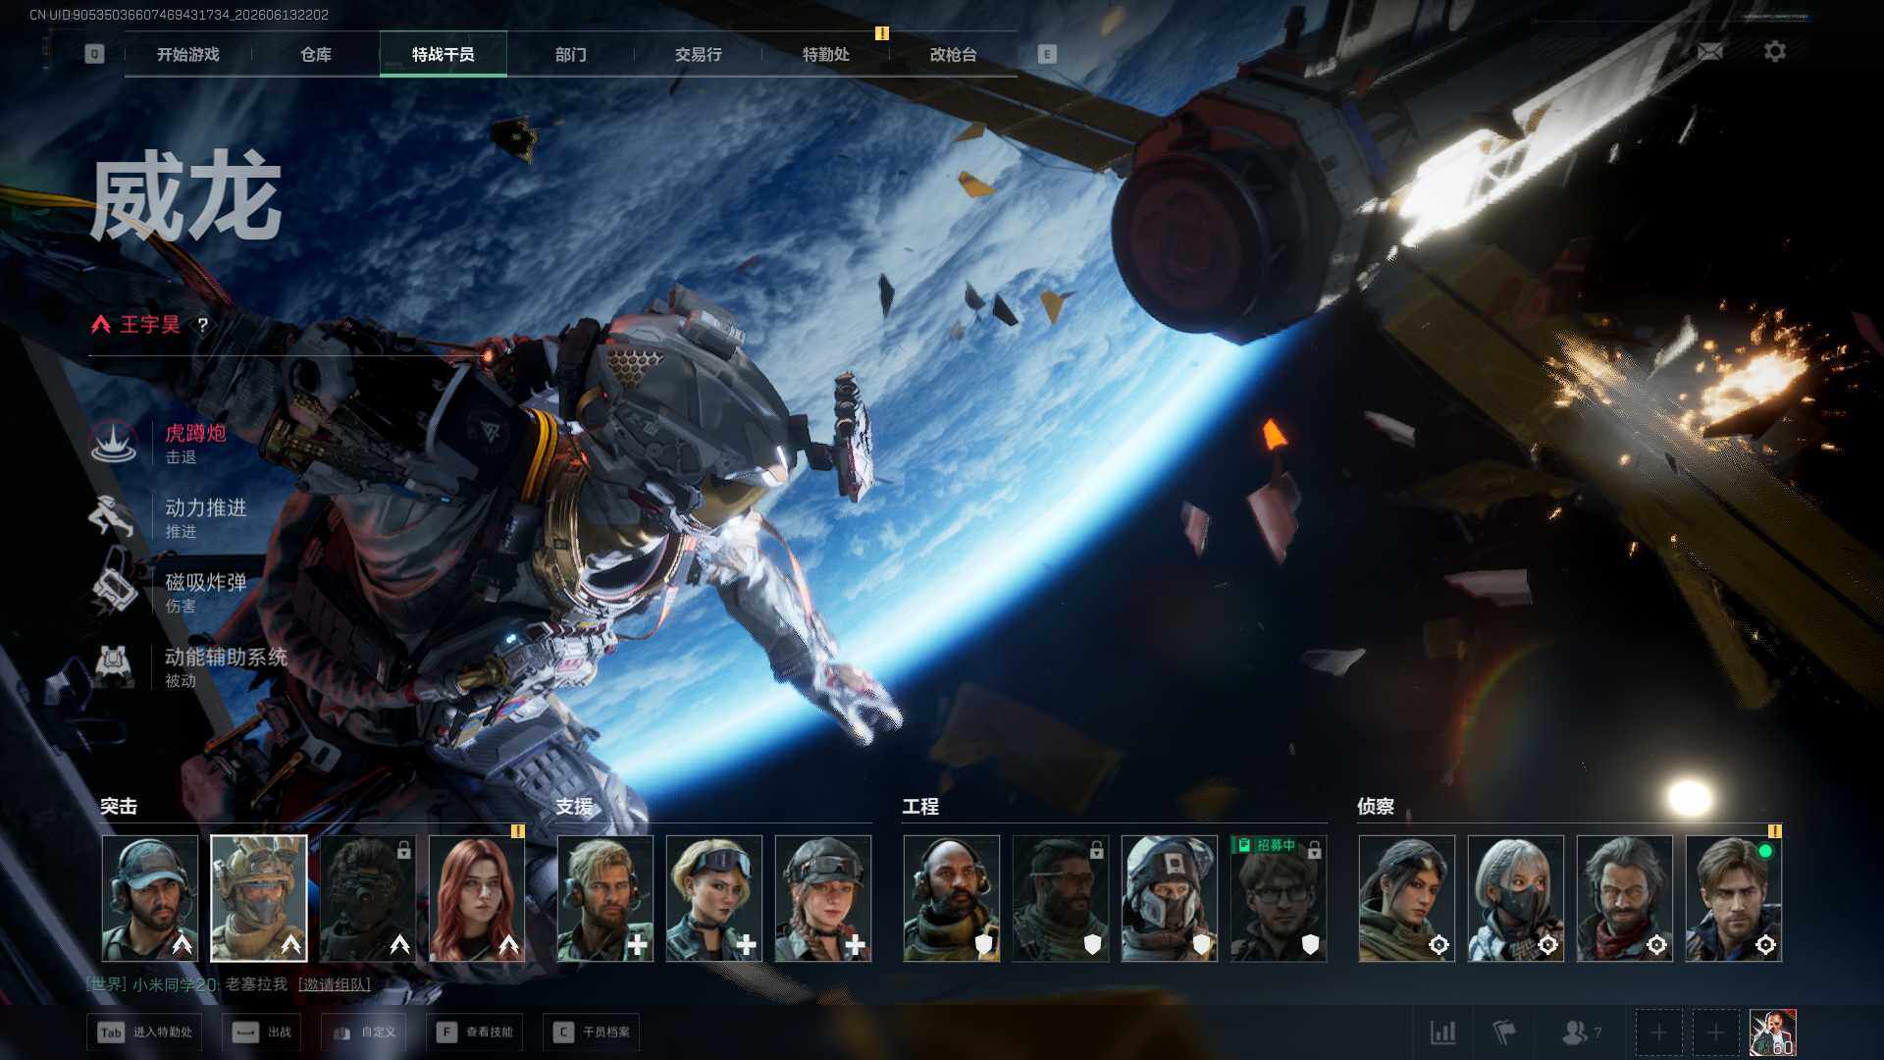Select the masked helmeted engineer operator
Image resolution: width=1884 pixels, height=1060 pixels.
point(1170,898)
